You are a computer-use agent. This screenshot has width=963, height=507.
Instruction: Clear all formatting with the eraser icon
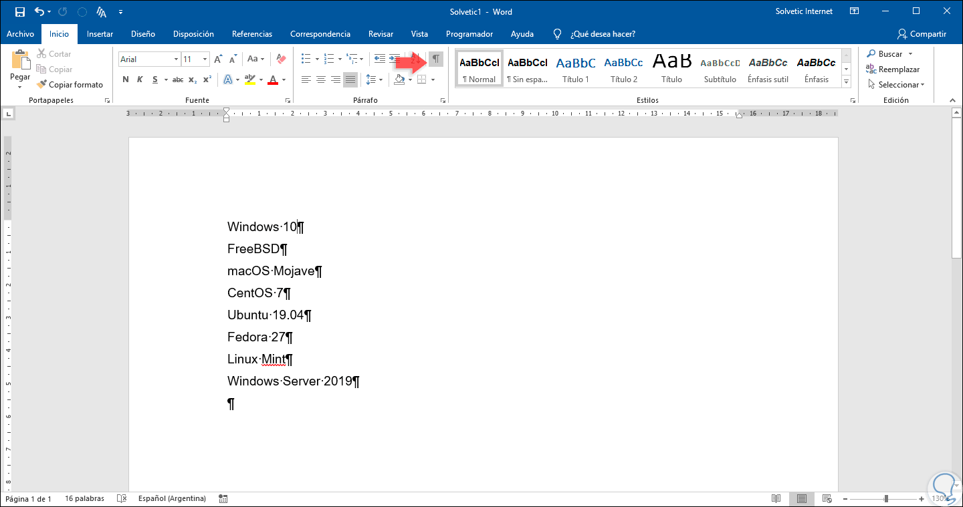click(x=281, y=59)
